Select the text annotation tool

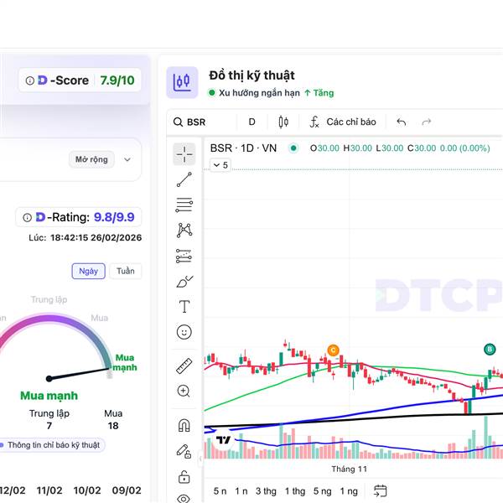click(x=184, y=307)
